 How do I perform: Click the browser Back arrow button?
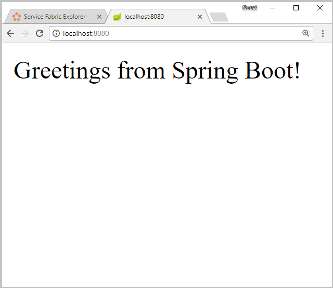(x=10, y=33)
